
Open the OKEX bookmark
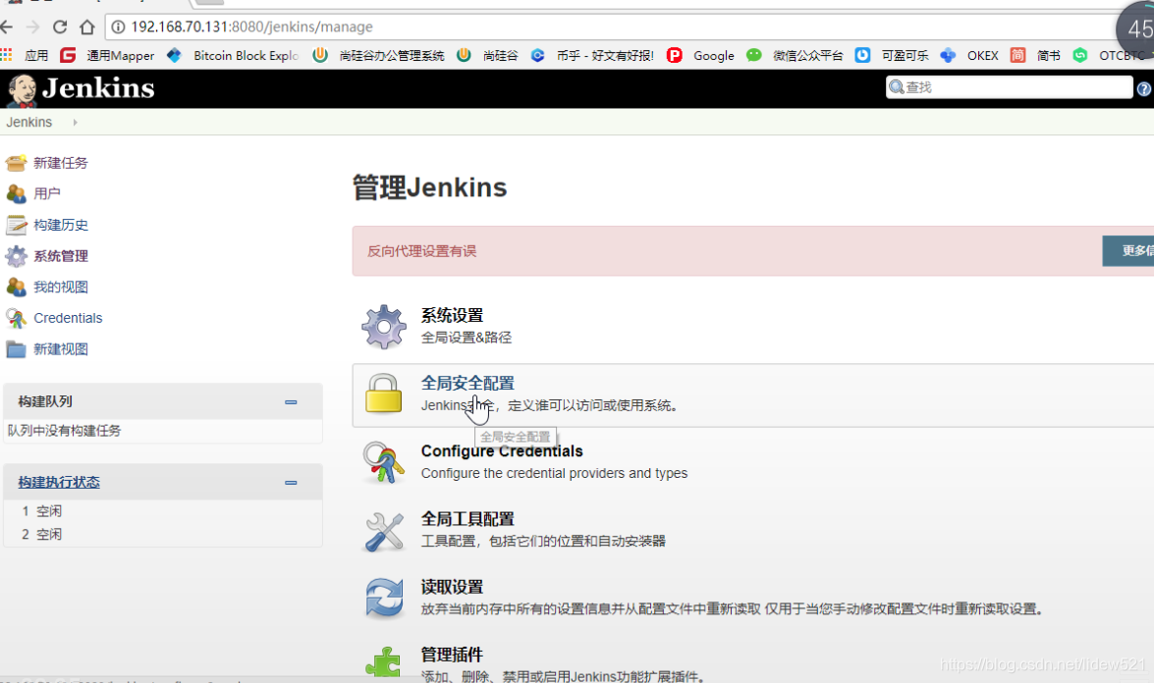coord(969,55)
